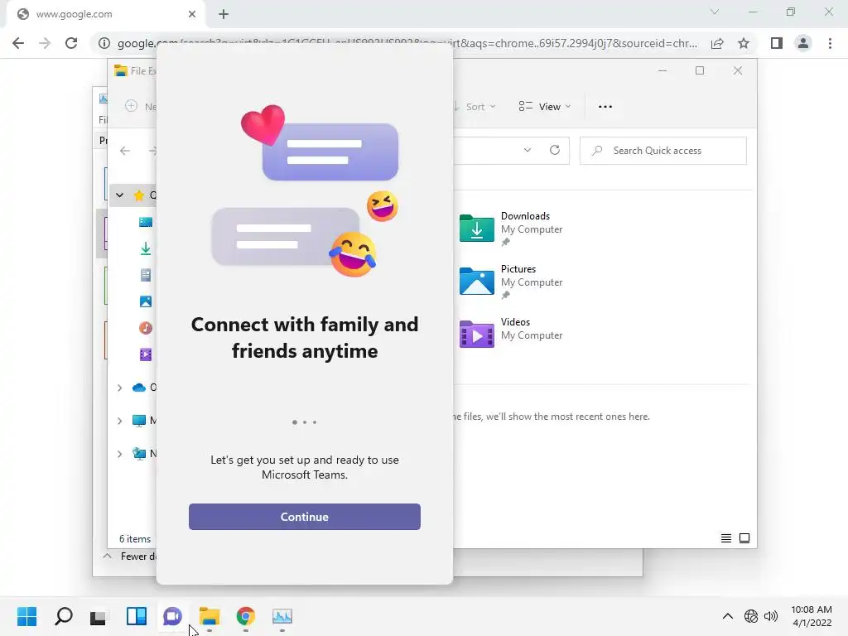
Task: Show hidden system tray icons
Action: [728, 616]
